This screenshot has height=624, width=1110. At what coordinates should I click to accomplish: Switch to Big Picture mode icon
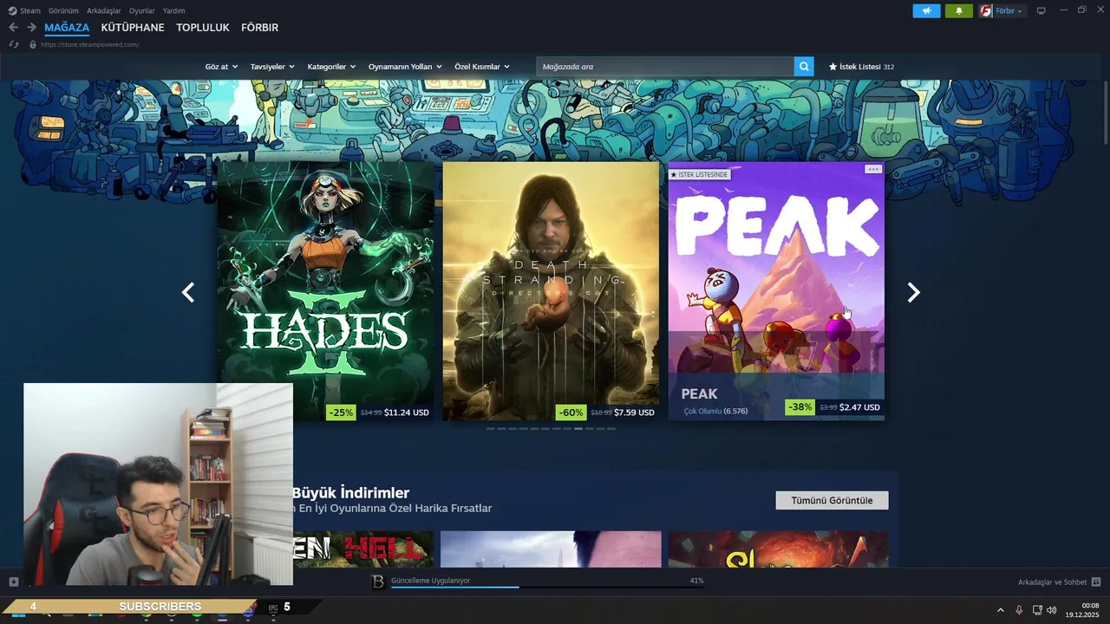(x=1041, y=10)
